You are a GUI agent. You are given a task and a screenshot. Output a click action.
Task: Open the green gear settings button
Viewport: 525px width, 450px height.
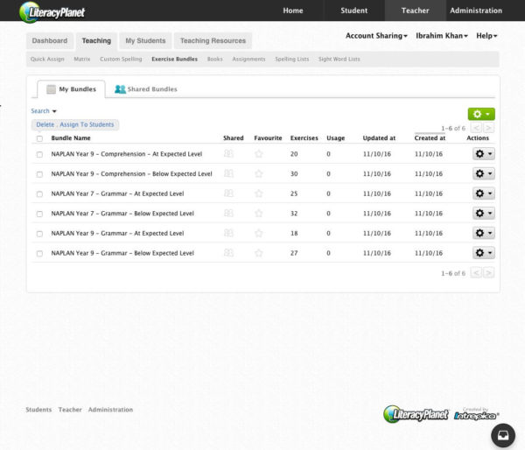tap(480, 114)
